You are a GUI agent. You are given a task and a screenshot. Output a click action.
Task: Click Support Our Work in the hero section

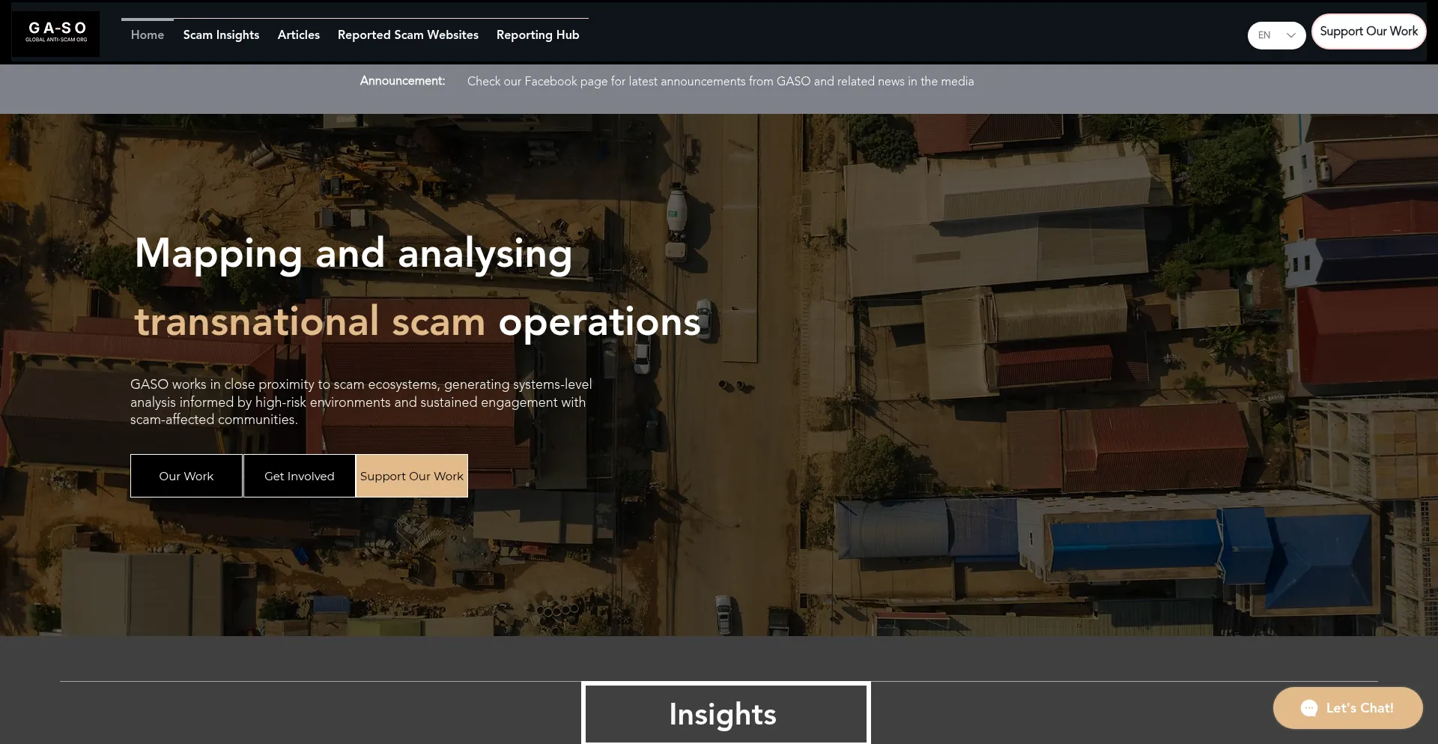[x=411, y=476]
